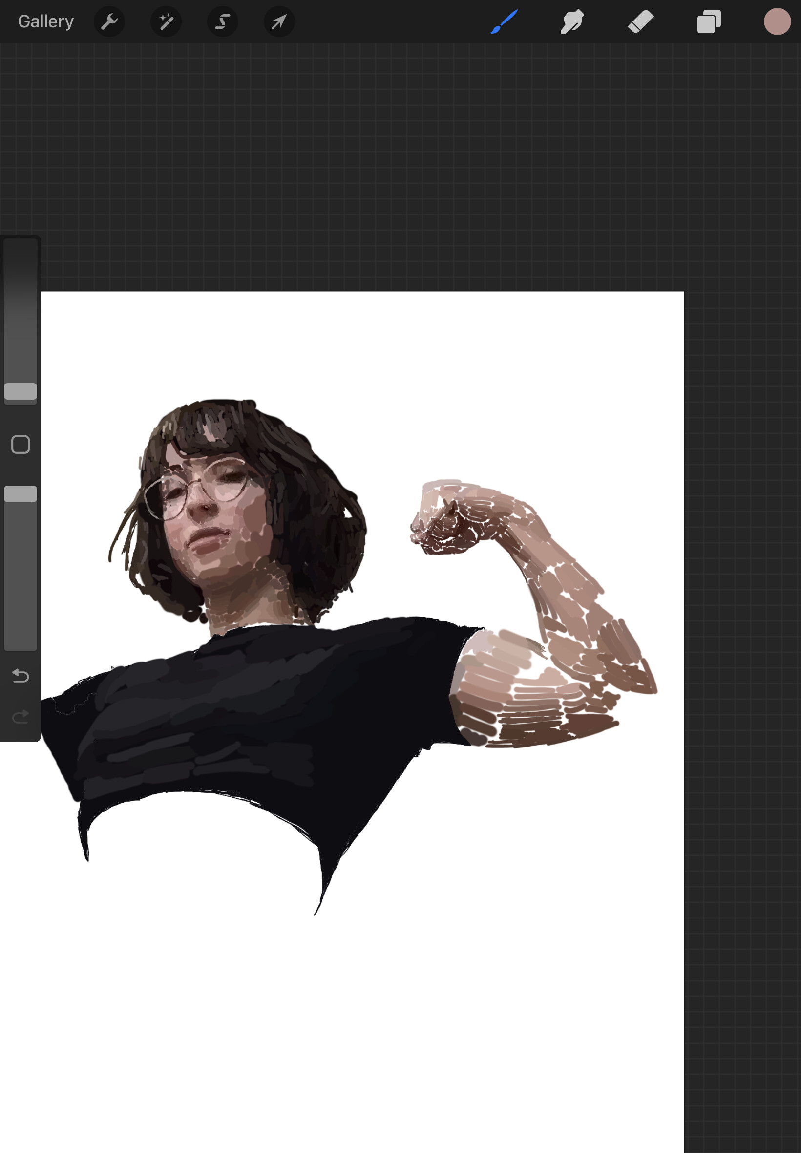Select the Eraser tool
Viewport: 801px width, 1153px height.
coord(640,21)
